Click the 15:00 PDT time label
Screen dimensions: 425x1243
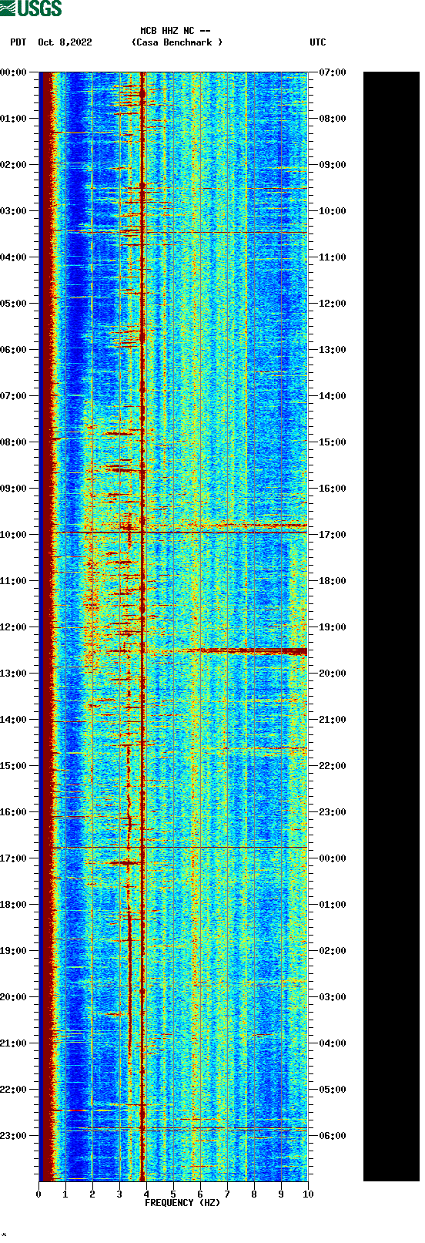pos(13,766)
